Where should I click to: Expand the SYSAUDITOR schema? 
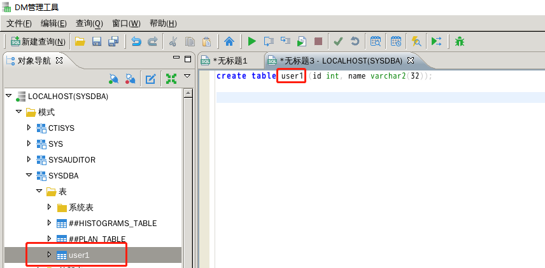[x=29, y=159]
